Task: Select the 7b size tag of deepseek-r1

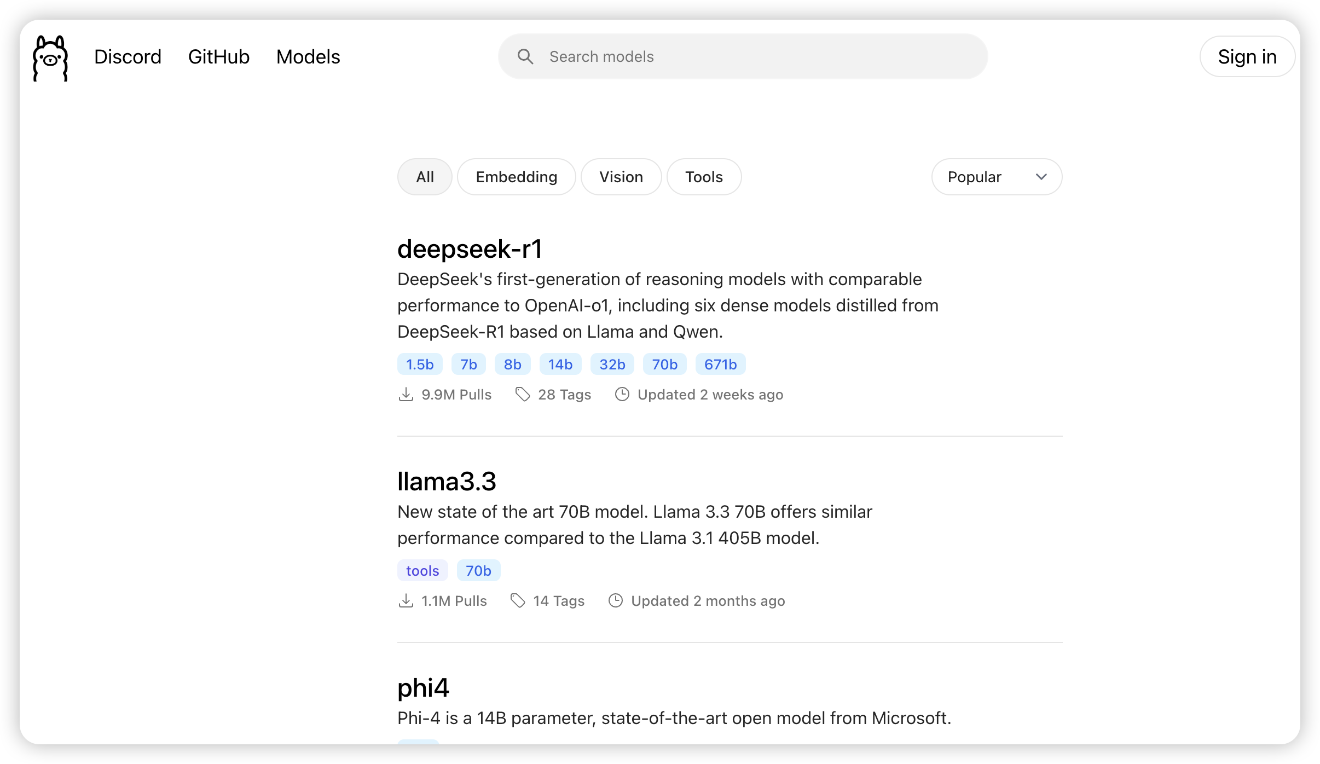Action: (468, 364)
